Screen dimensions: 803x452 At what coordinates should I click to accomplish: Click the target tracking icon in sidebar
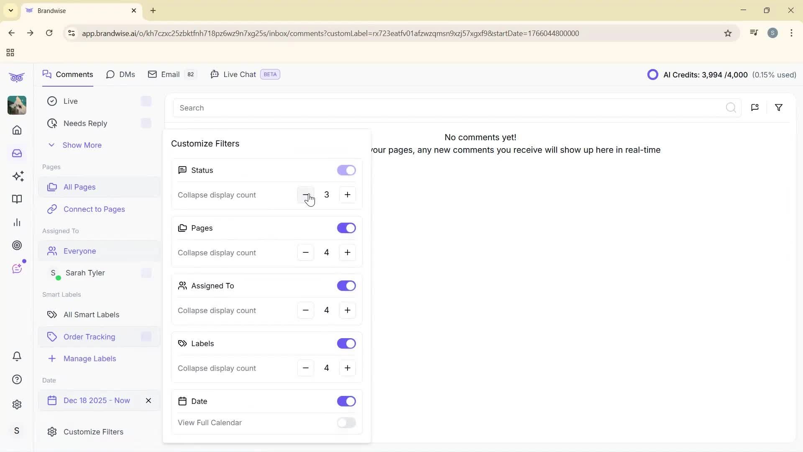[17, 245]
